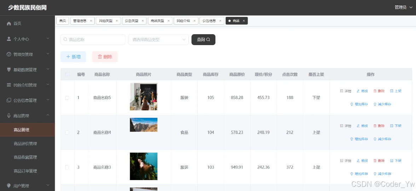Click the copy icon beside 公告信息管理
The width and height of the screenshot is (416, 191).
tap(9, 100)
